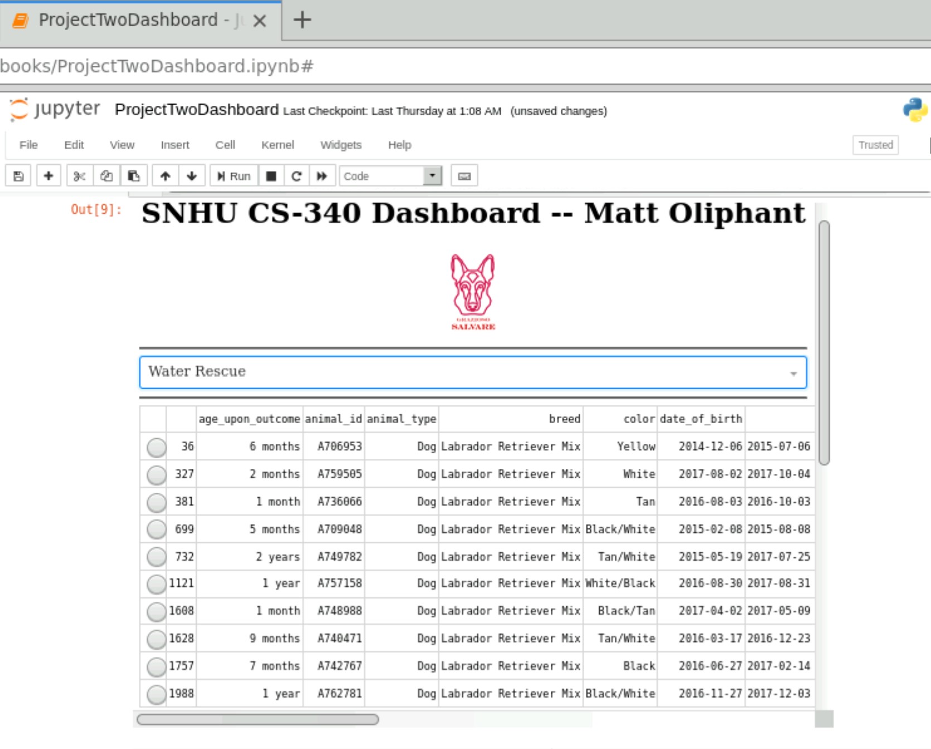Copy the selected cell using the copy icon

click(106, 175)
